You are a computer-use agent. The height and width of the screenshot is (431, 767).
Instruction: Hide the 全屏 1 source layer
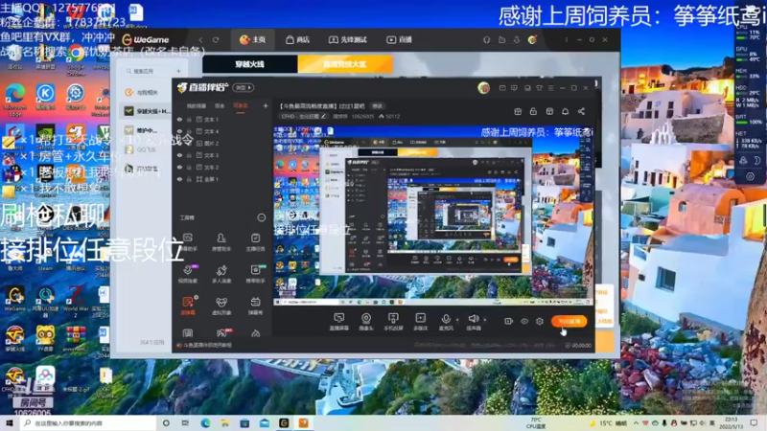tap(179, 179)
